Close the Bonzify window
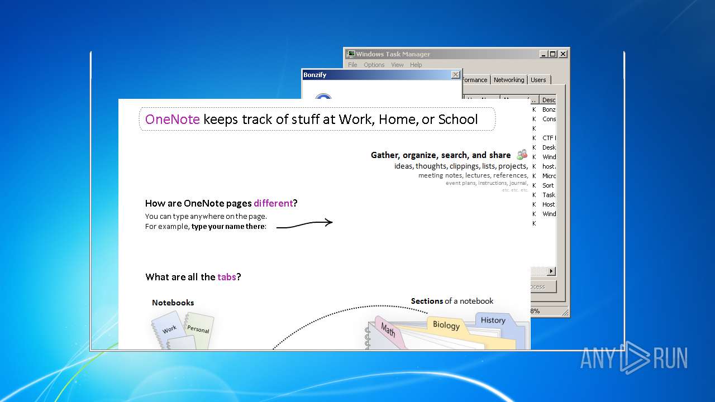 [x=455, y=74]
